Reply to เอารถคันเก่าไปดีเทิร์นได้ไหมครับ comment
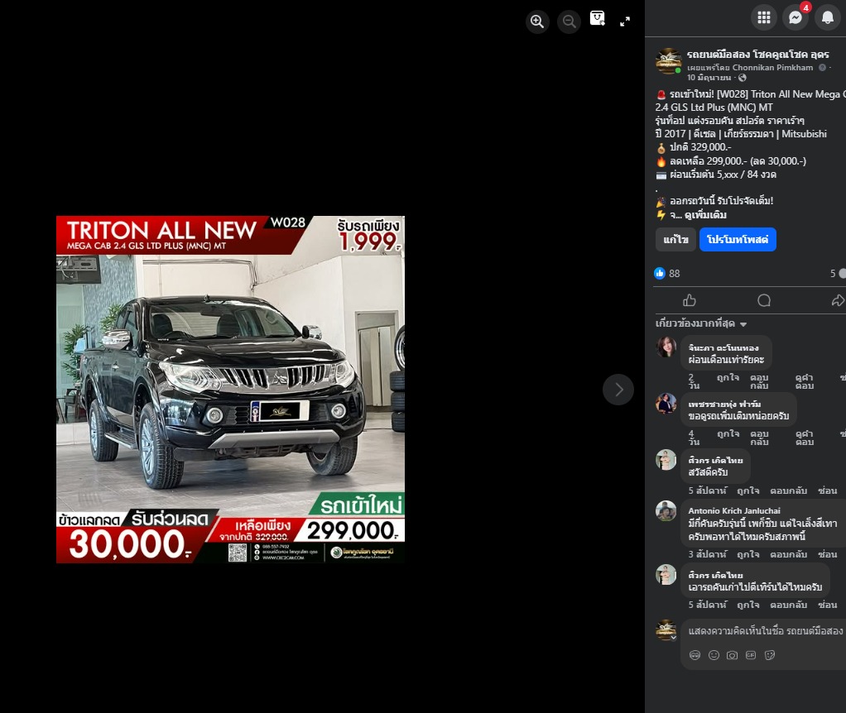The height and width of the screenshot is (713, 846). (x=788, y=605)
